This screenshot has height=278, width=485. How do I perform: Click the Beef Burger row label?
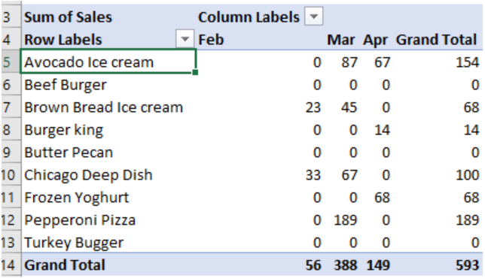(66, 85)
